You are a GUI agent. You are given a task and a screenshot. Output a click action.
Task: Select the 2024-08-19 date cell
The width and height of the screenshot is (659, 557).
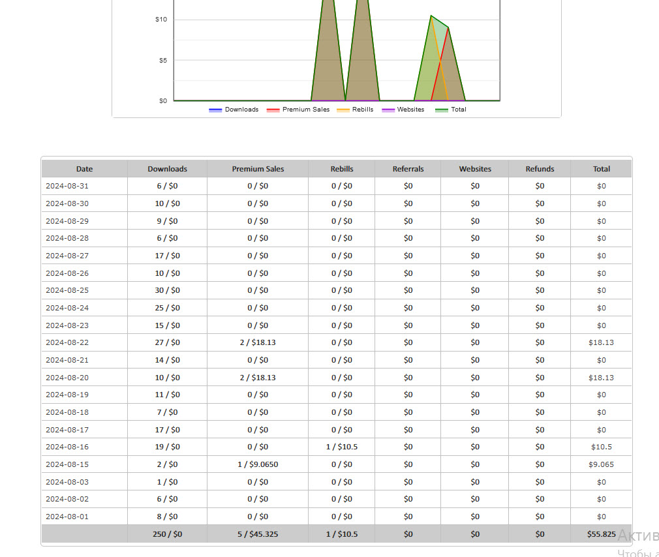[x=84, y=395]
